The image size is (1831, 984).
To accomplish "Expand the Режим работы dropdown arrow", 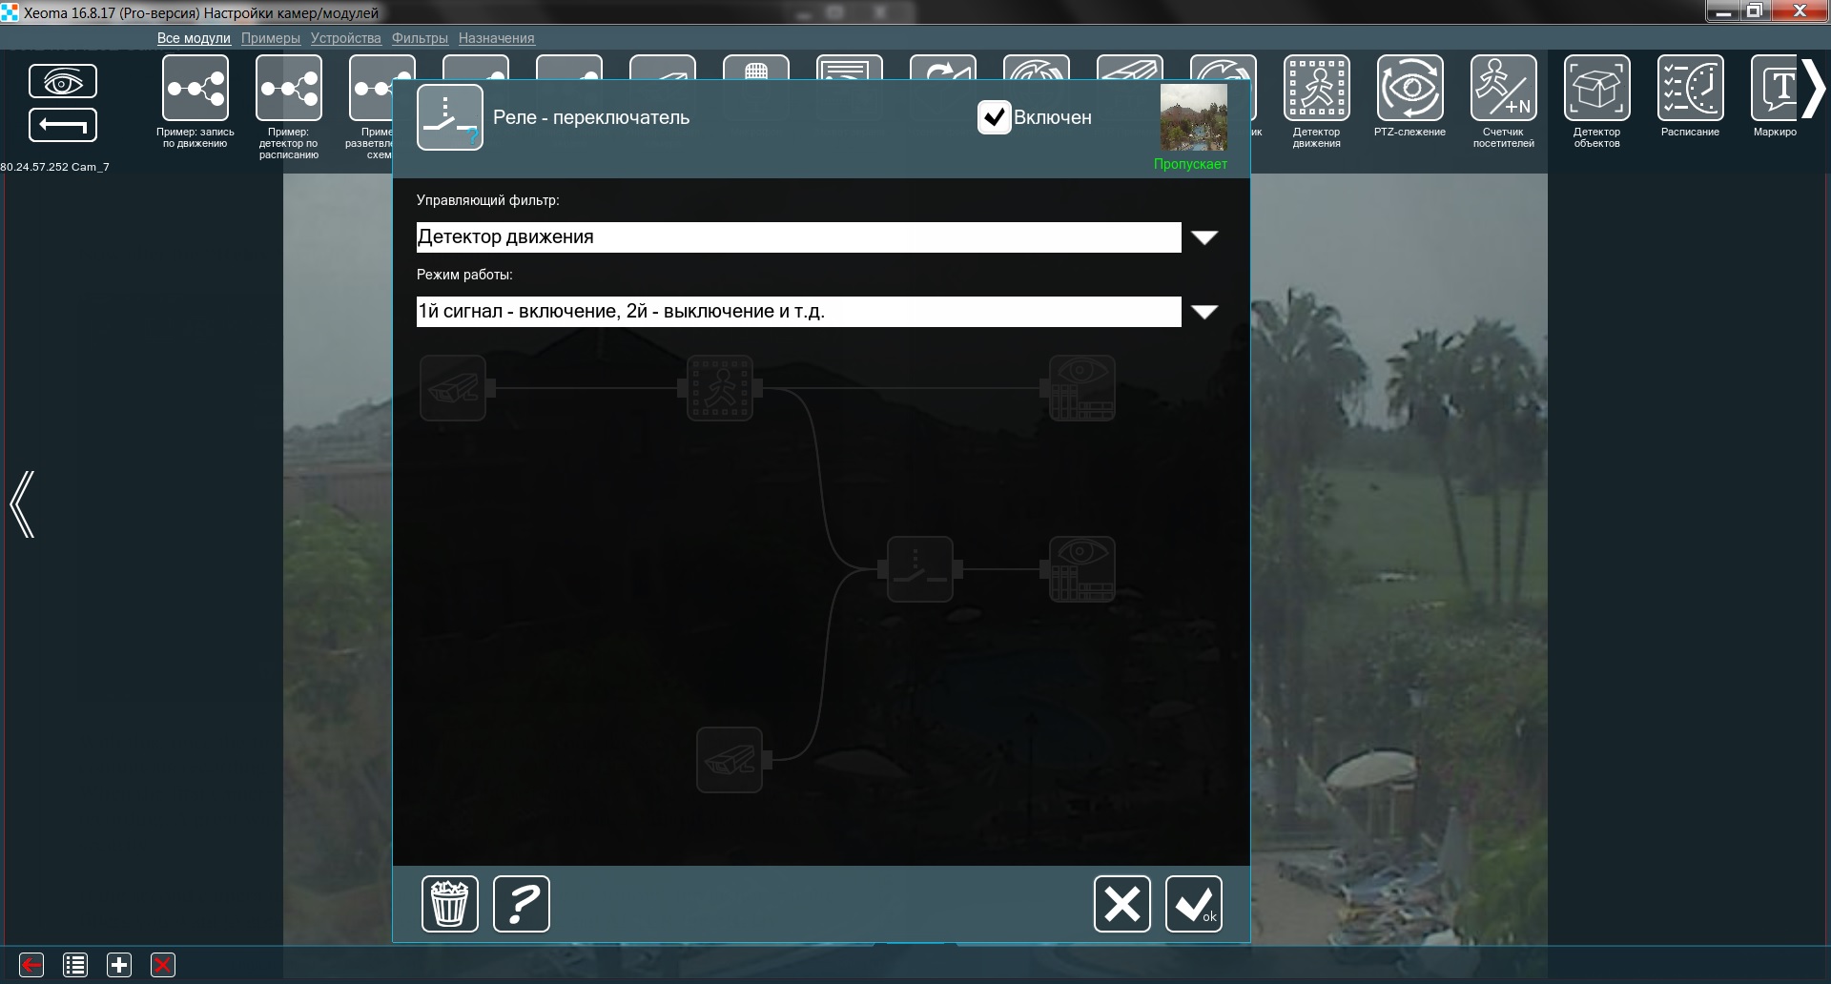I will [x=1204, y=312].
